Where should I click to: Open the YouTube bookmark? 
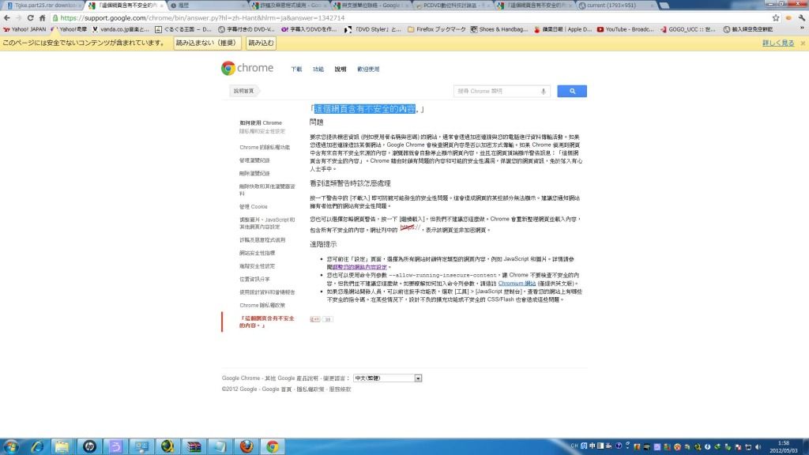tap(626, 29)
